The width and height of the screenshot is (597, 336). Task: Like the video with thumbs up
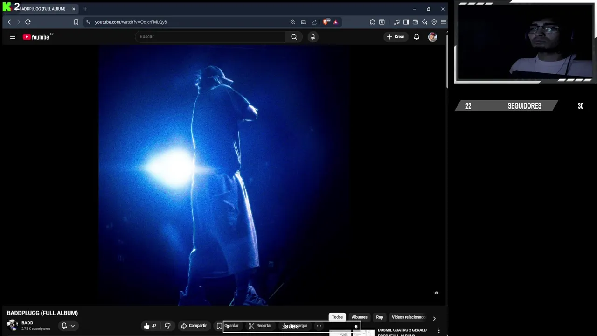pos(150,326)
